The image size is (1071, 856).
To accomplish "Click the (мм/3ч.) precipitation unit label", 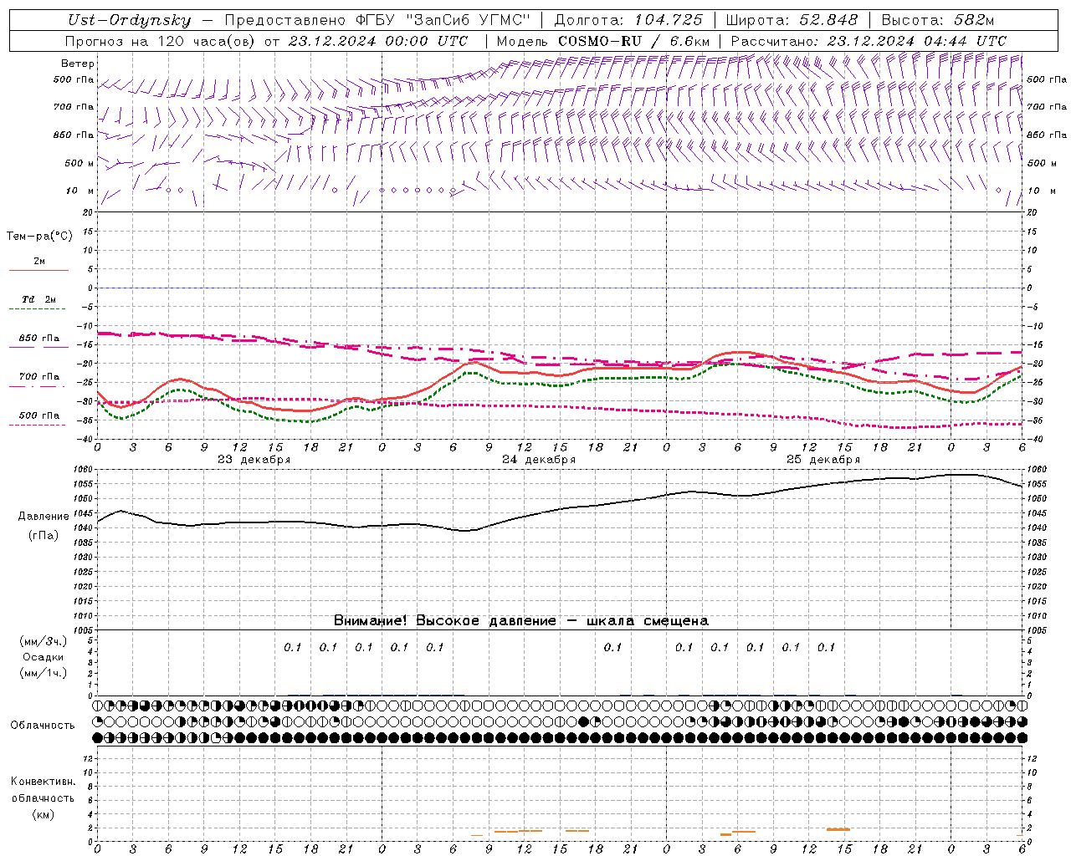I will (x=44, y=641).
